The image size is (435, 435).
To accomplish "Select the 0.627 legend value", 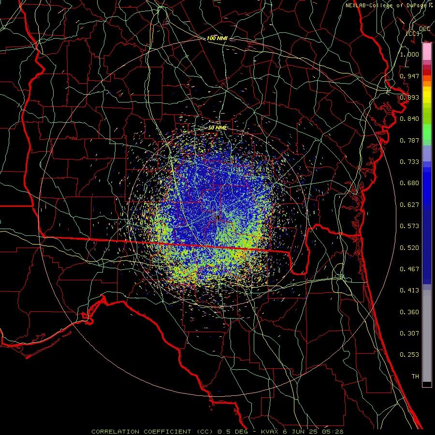I will (409, 205).
